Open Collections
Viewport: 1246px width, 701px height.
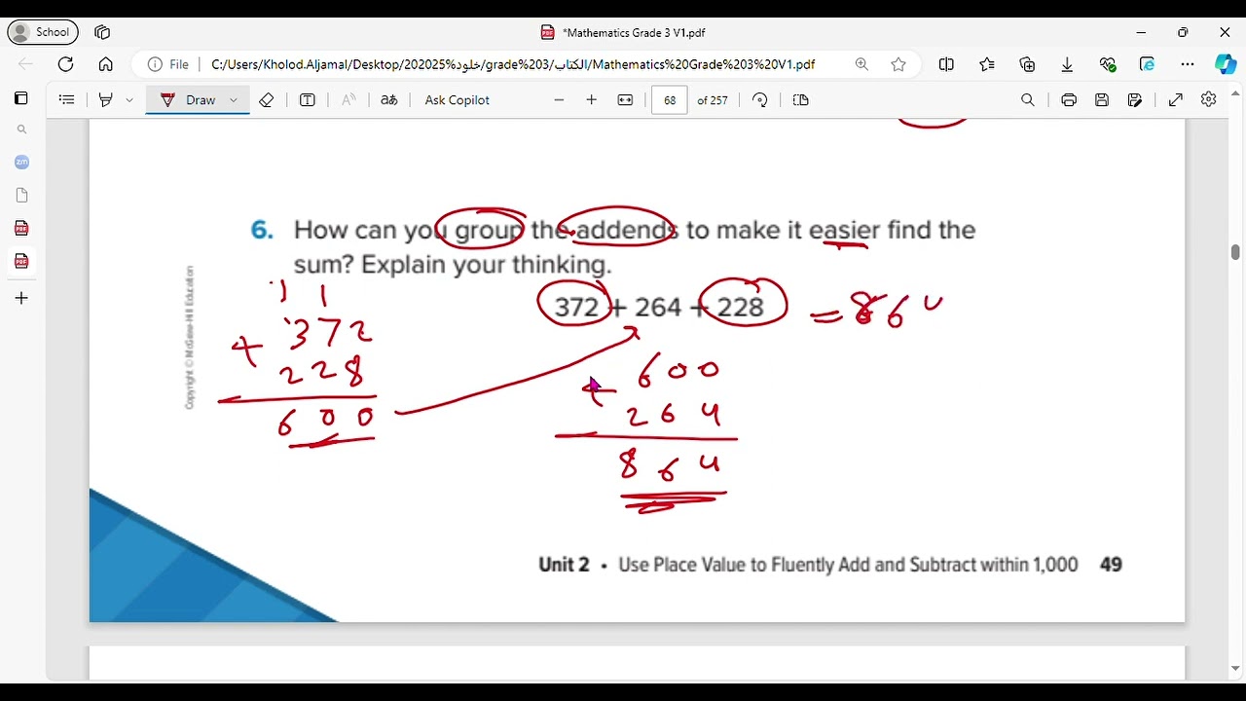pos(1027,64)
